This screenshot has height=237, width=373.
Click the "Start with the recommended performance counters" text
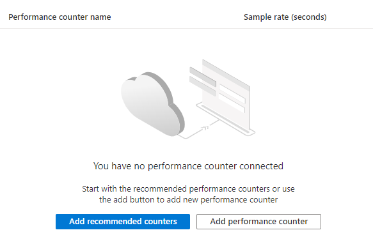tap(176, 189)
